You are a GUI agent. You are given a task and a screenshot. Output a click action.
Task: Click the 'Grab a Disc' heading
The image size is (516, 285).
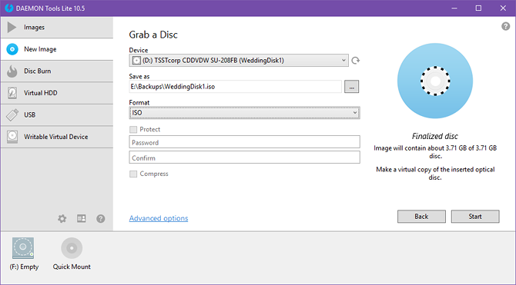pos(153,35)
